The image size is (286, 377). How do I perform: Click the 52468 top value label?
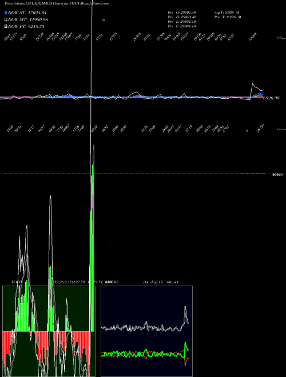253,37
